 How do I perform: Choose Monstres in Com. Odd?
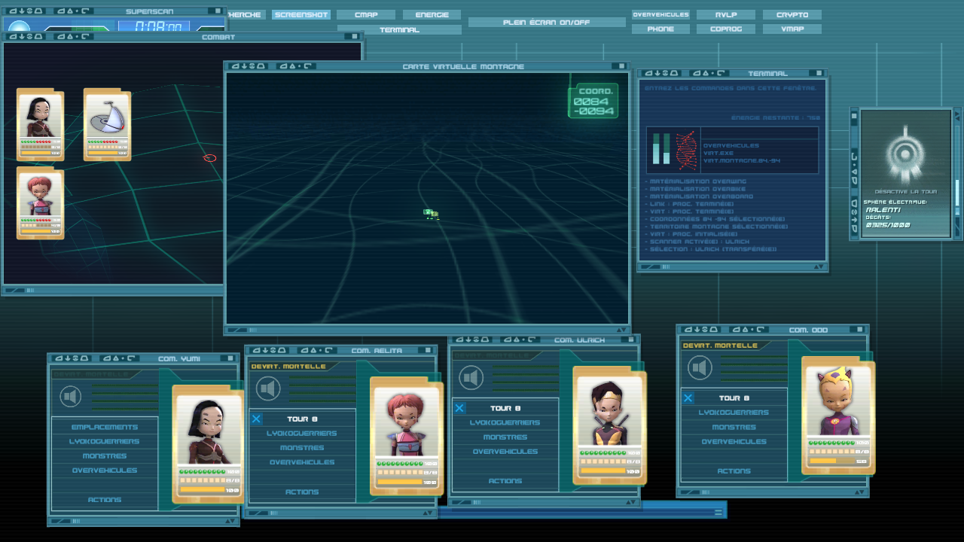pos(734,427)
